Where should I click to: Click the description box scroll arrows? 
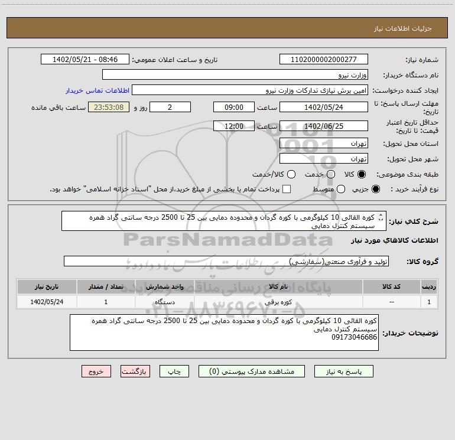tap(381, 217)
